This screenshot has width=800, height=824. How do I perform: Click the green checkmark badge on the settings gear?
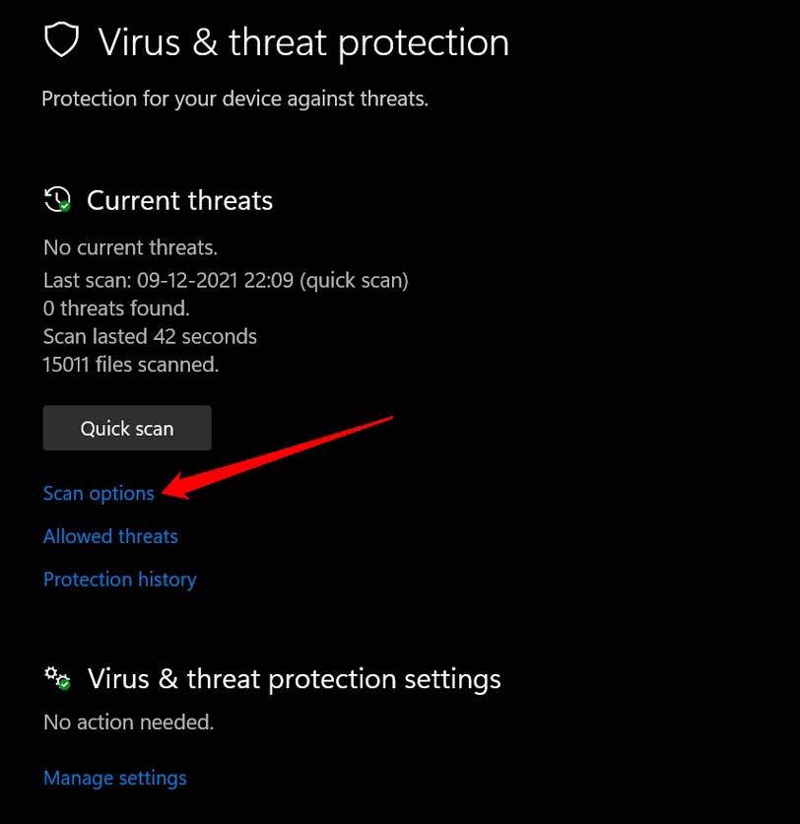click(63, 684)
